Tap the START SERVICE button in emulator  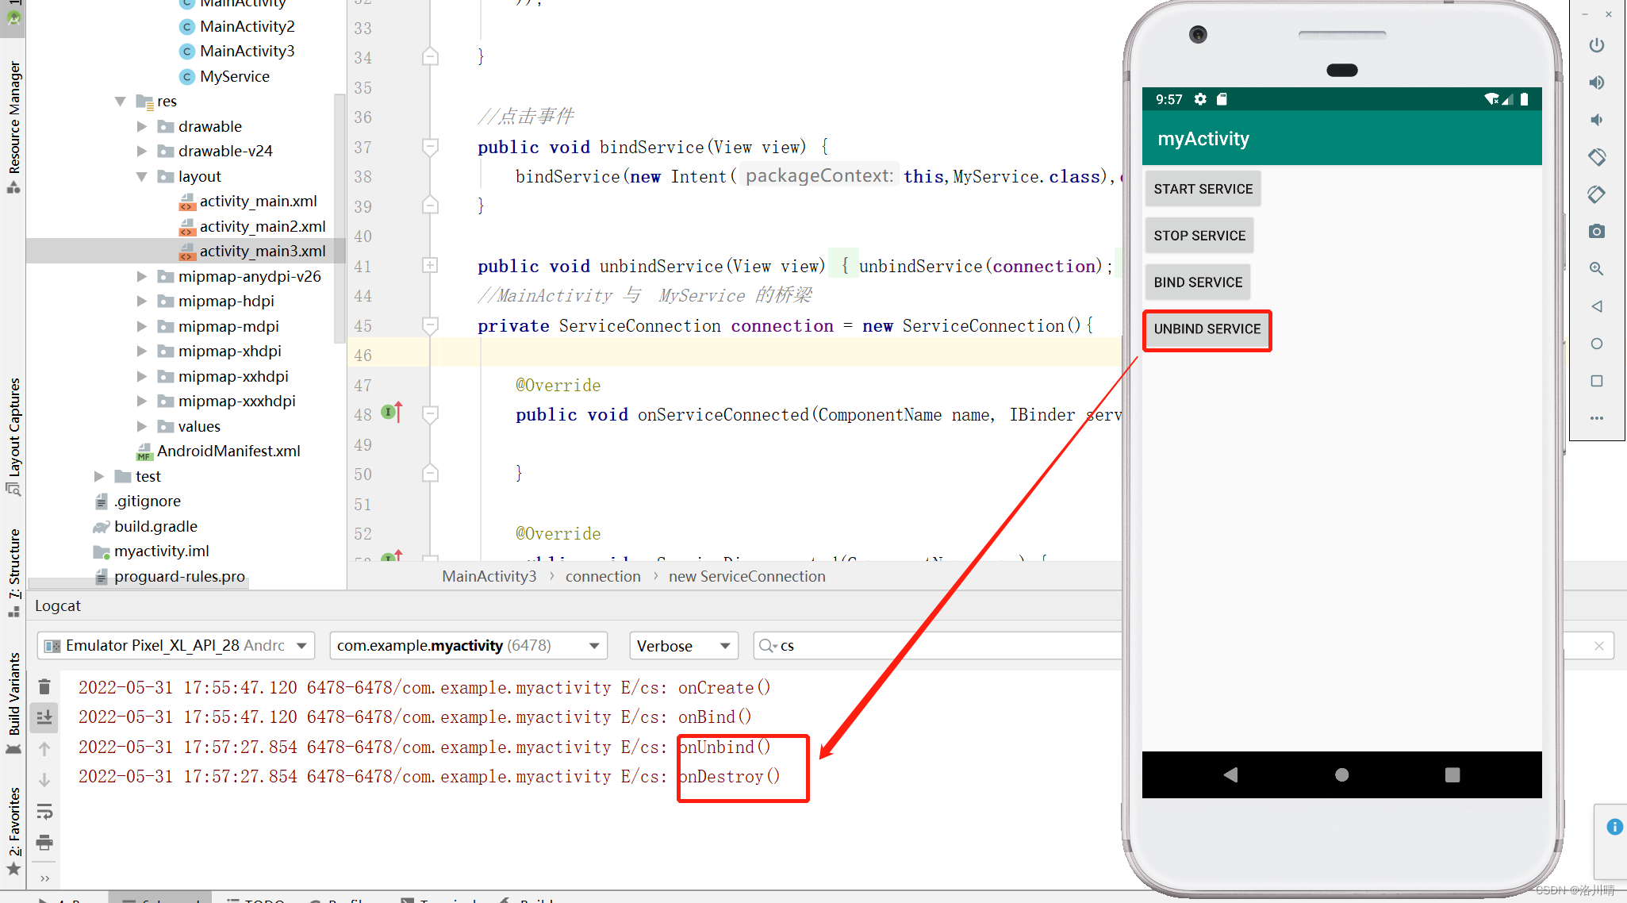1203,189
